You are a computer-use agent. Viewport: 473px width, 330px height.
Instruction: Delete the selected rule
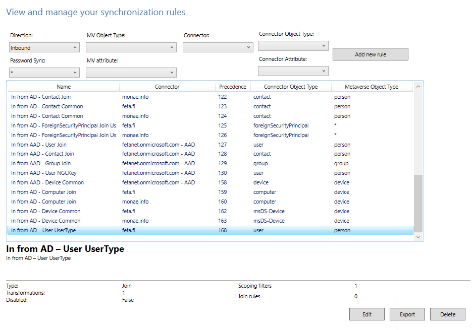447,314
